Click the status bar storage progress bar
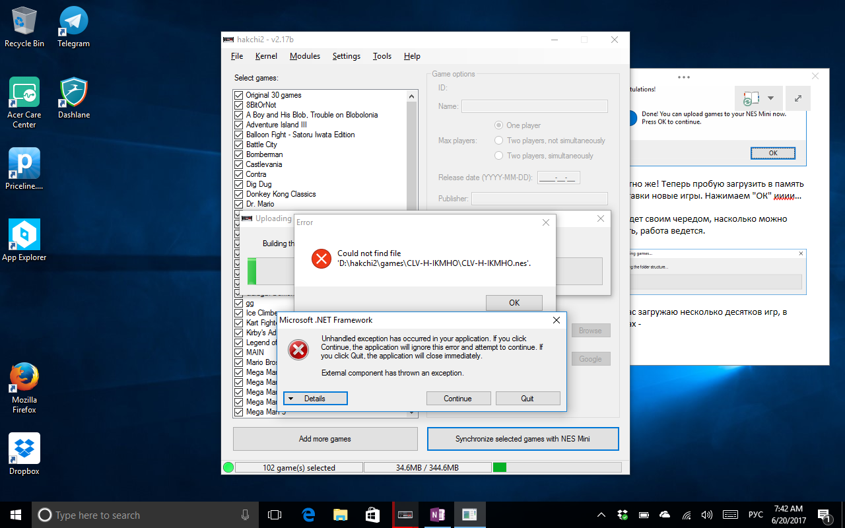 pos(556,467)
